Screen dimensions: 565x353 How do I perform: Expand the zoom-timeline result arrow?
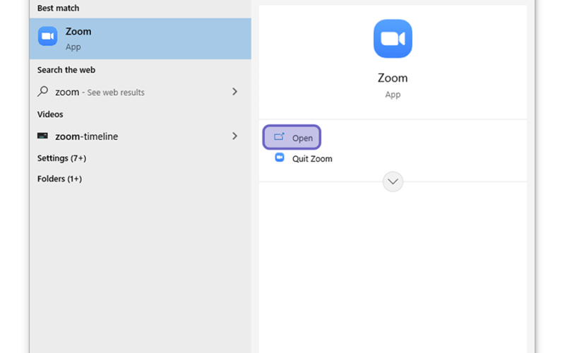coord(234,136)
